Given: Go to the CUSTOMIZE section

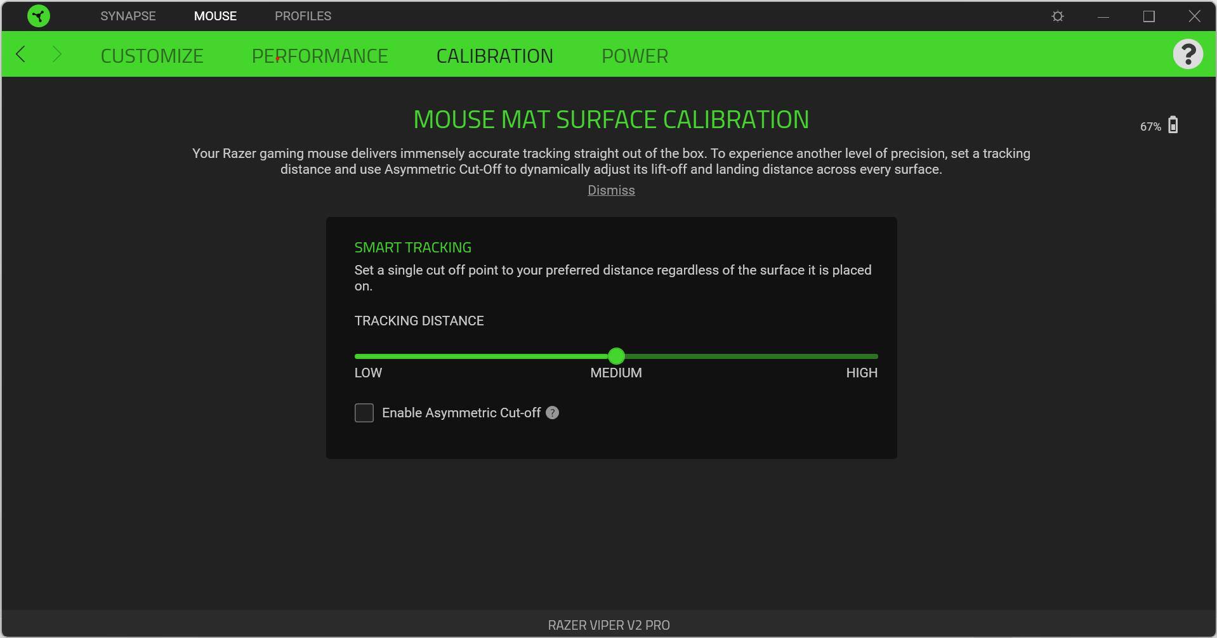Looking at the screenshot, I should coord(152,56).
